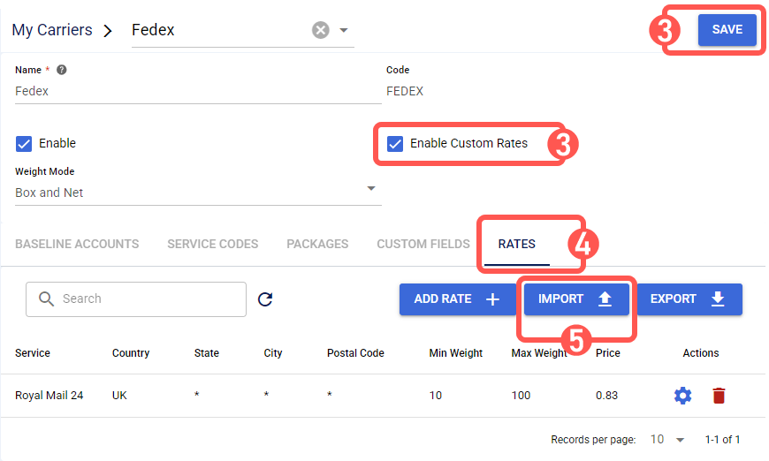
Task: Open the Rates tab
Action: click(x=516, y=244)
